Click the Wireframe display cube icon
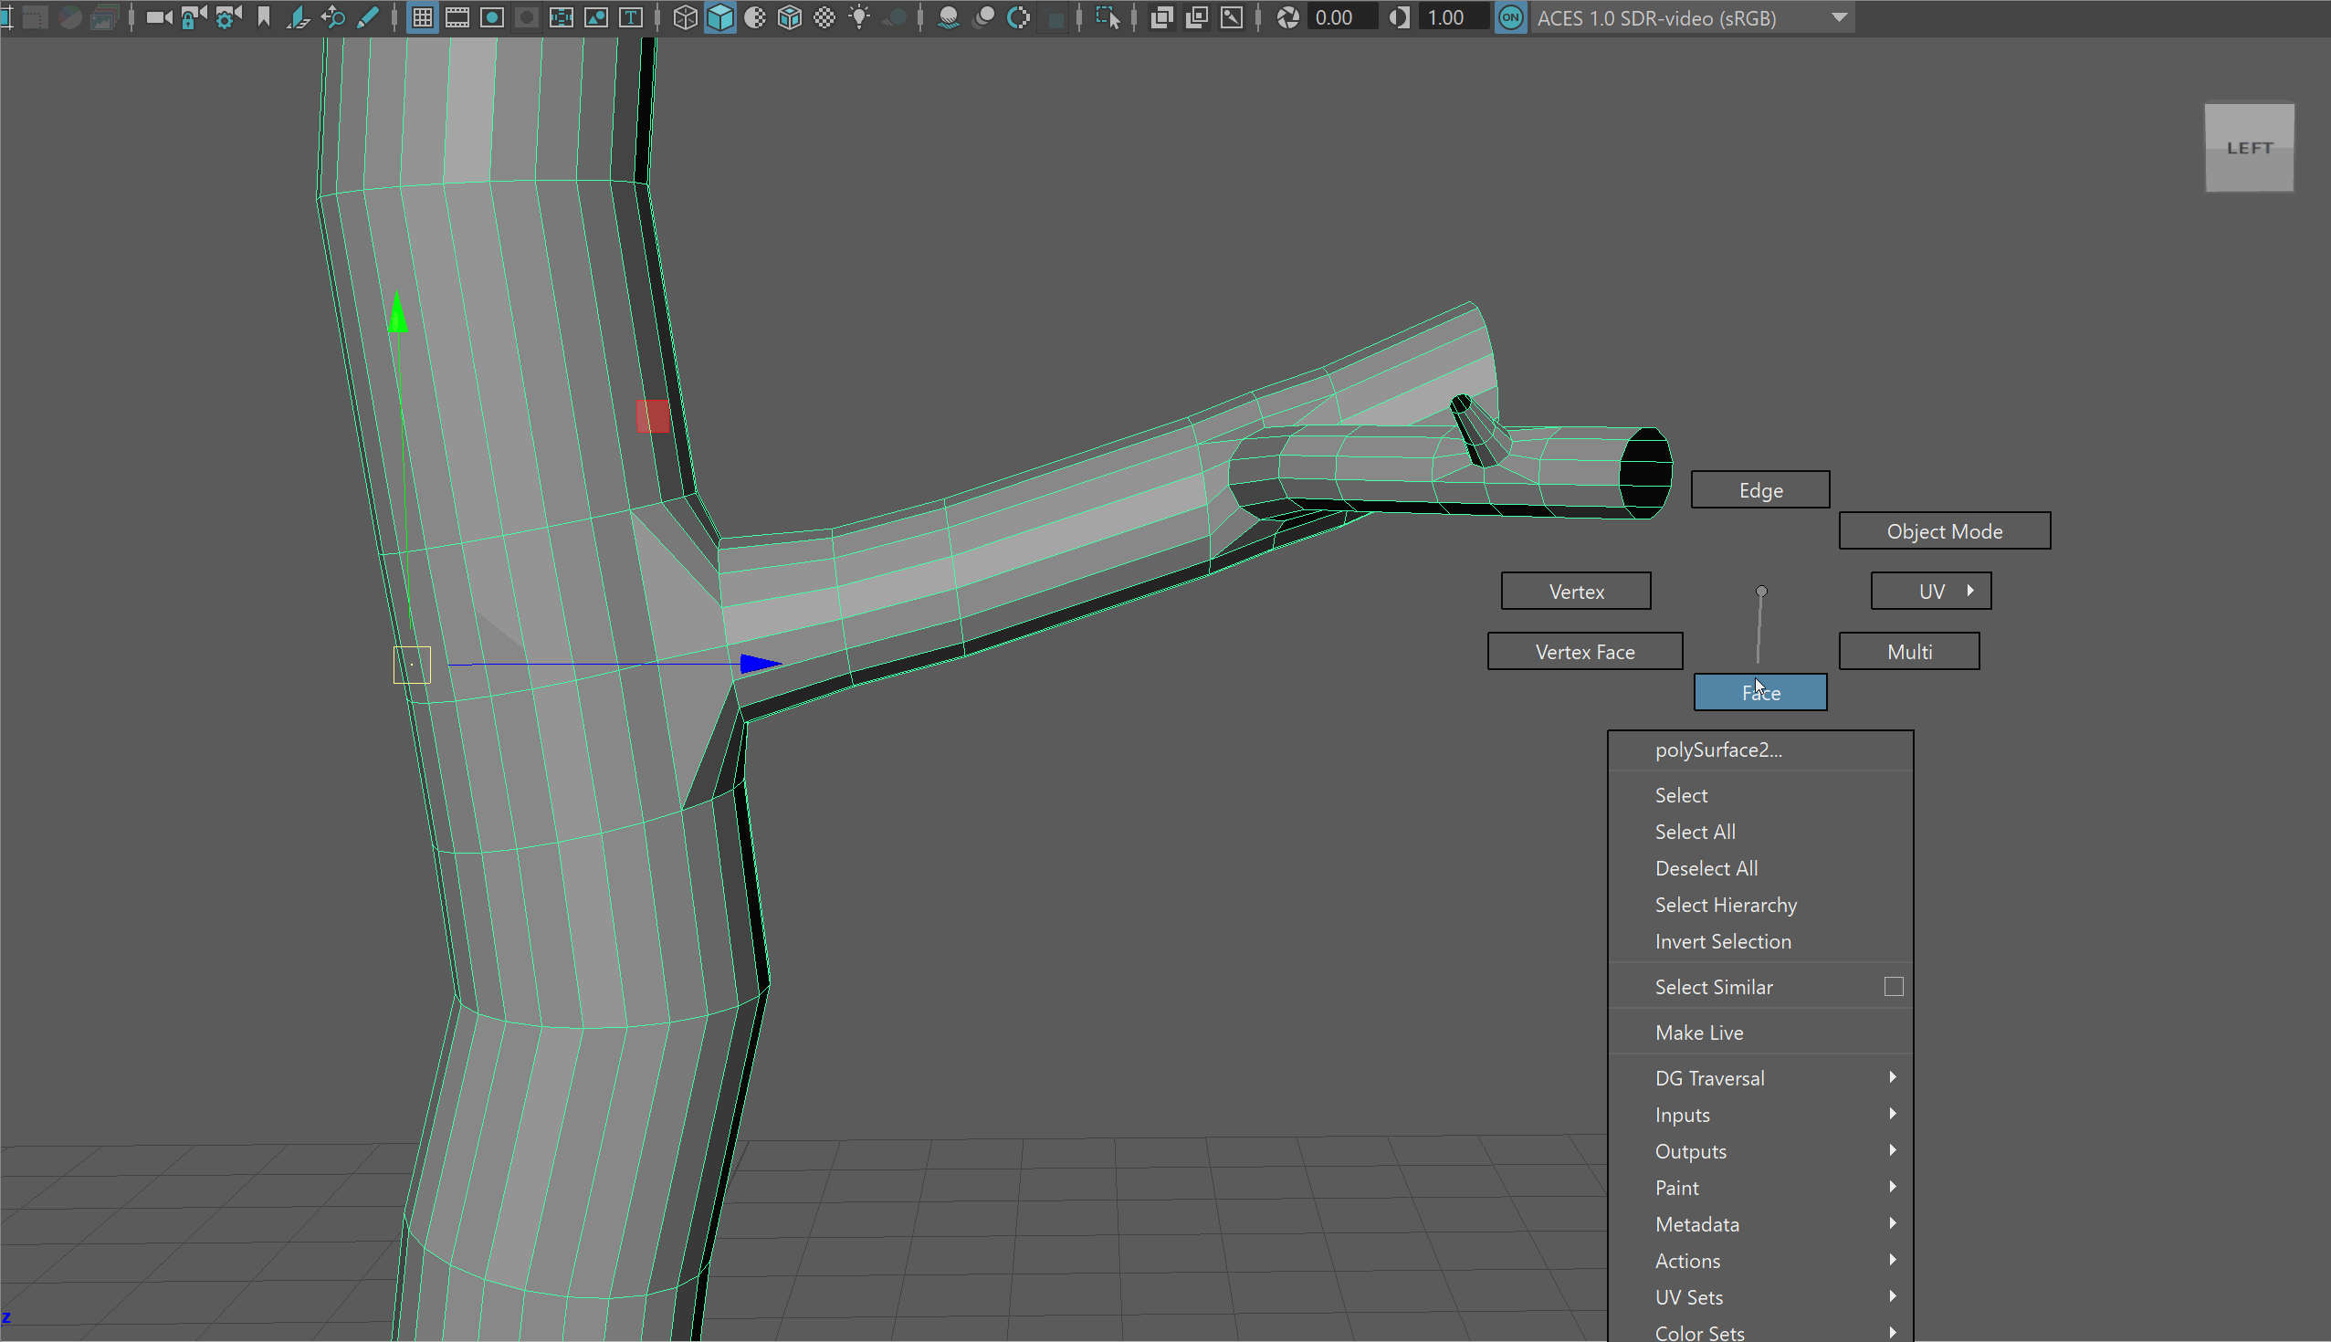This screenshot has width=2331, height=1342. pyautogui.click(x=685, y=17)
